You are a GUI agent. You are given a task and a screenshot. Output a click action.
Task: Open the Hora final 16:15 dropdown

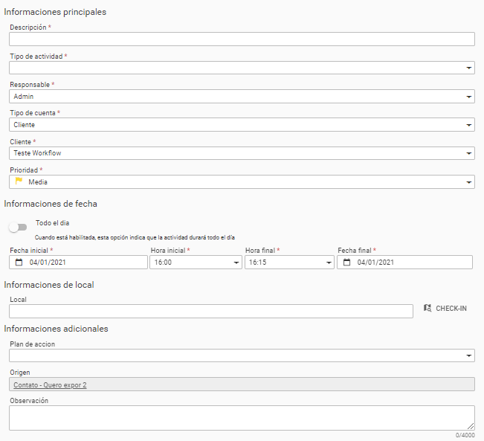(289, 263)
